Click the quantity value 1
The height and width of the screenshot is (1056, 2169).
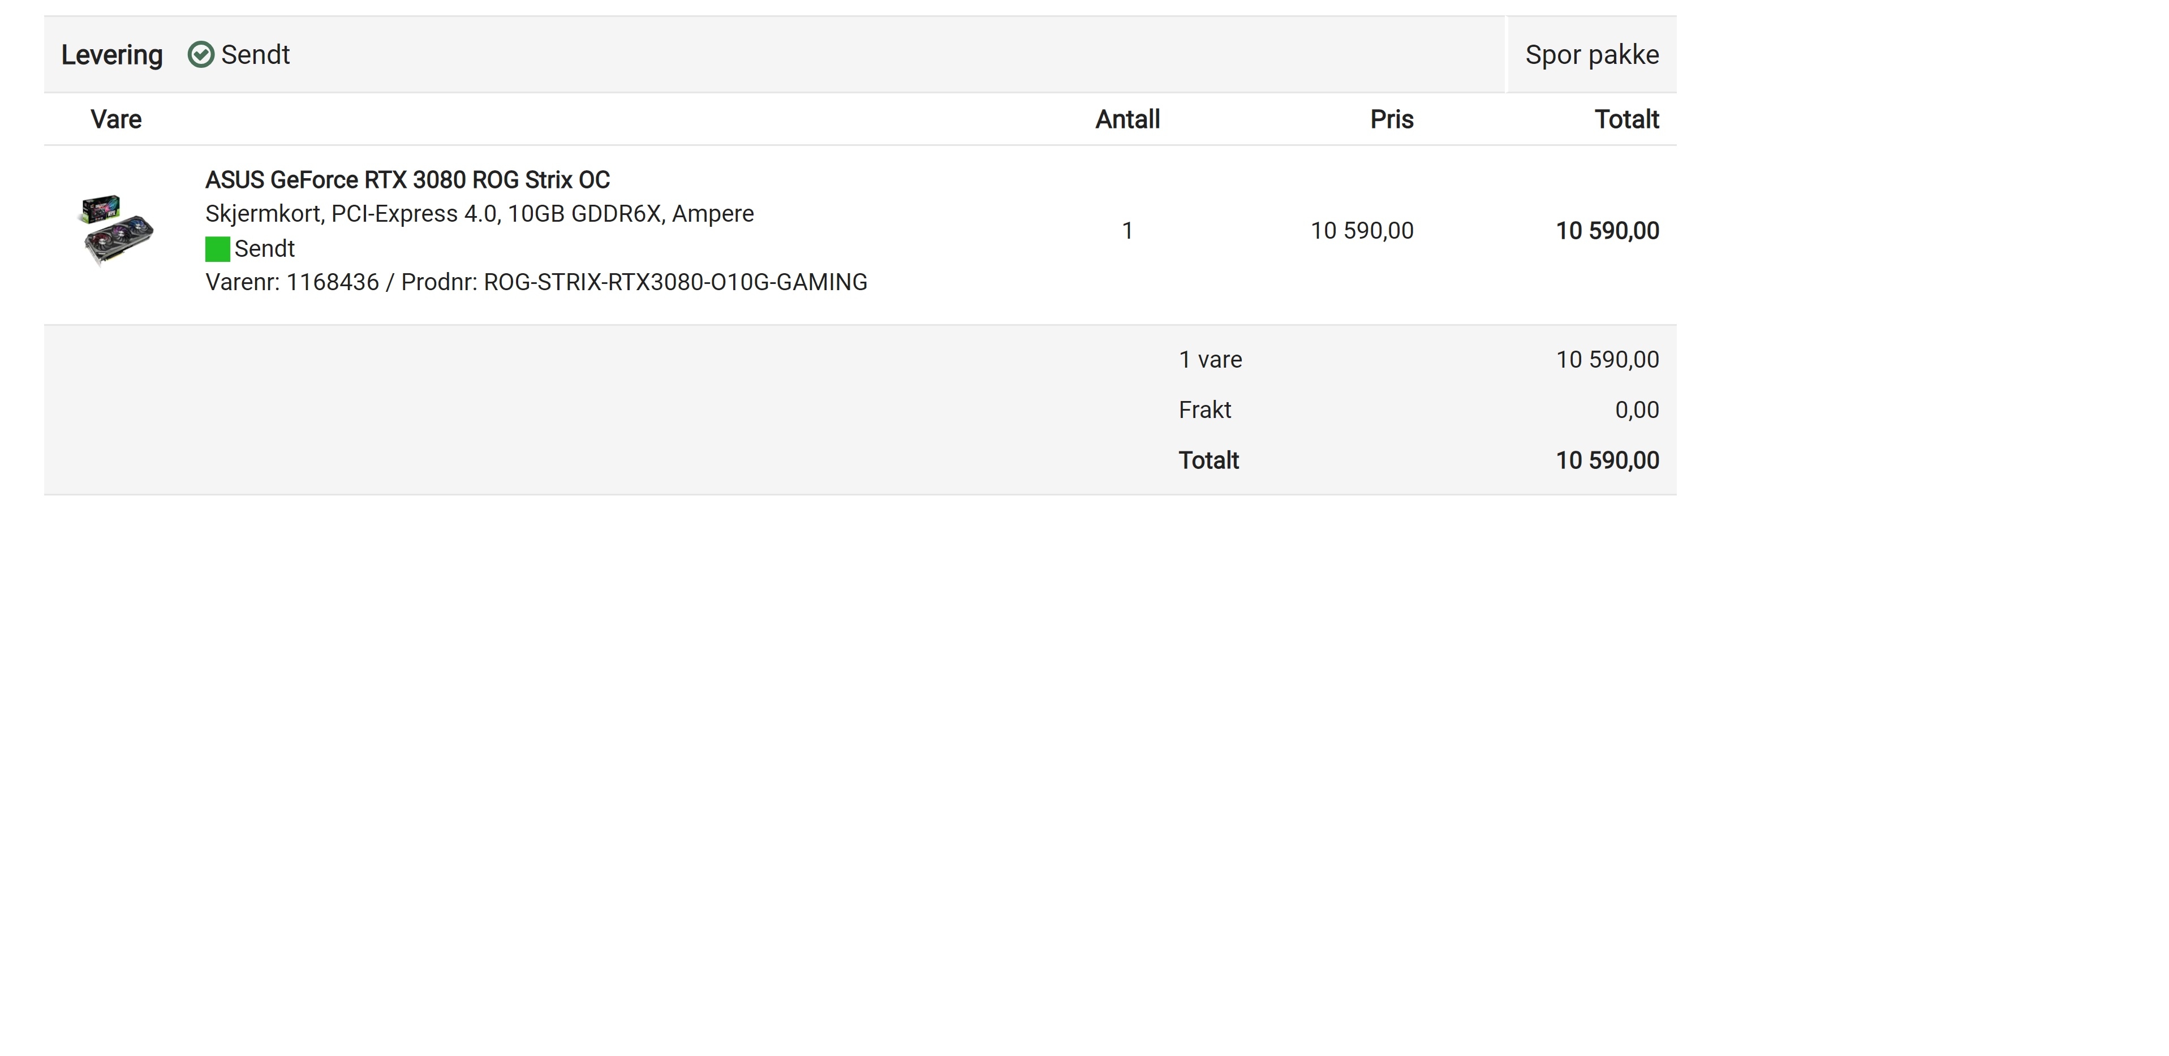tap(1127, 231)
